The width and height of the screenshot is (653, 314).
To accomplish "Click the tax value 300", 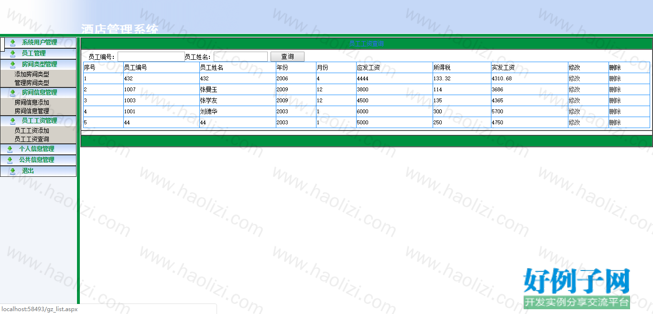I will [438, 111].
